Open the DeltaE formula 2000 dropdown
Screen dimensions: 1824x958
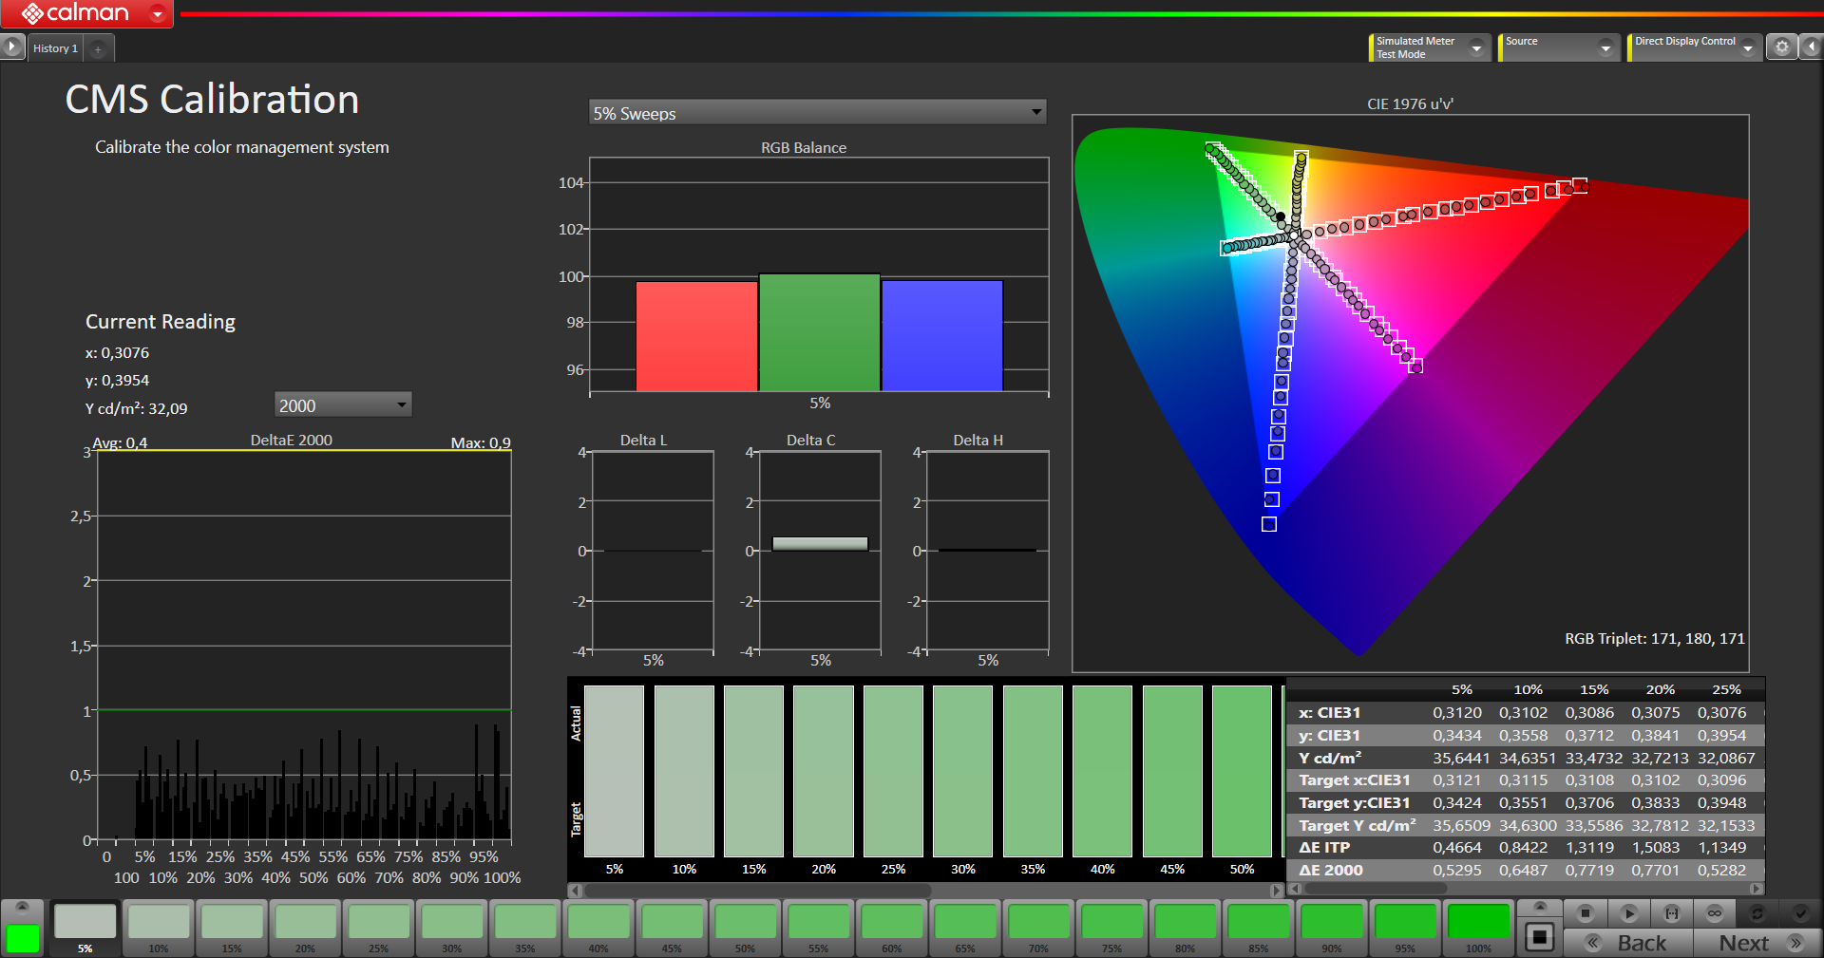pyautogui.click(x=343, y=405)
